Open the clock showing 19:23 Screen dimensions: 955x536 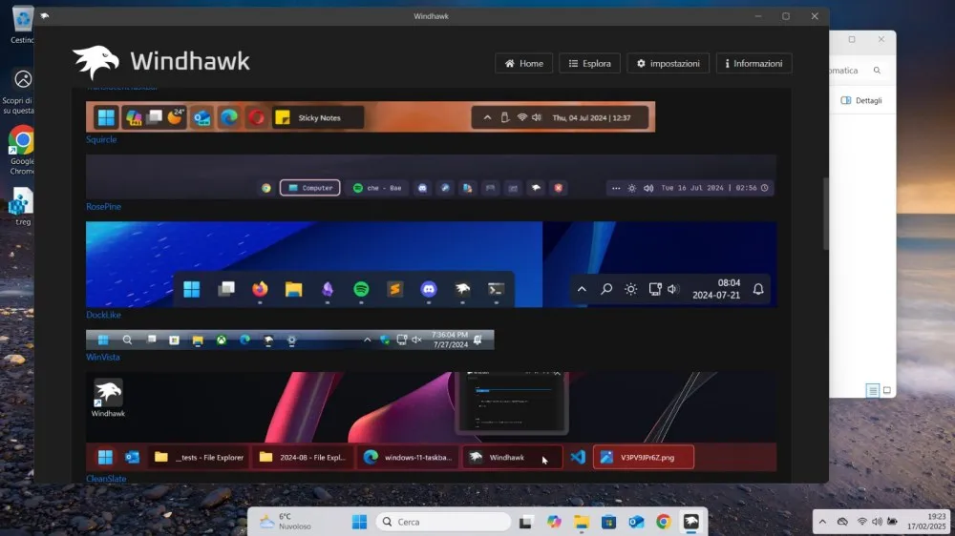tap(926, 522)
